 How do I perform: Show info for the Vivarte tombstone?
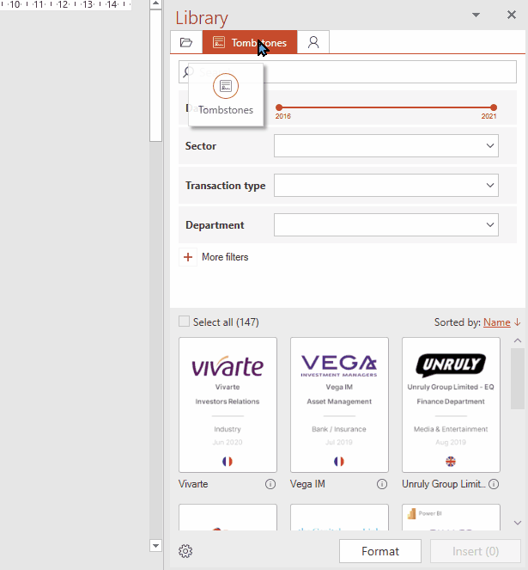point(270,484)
